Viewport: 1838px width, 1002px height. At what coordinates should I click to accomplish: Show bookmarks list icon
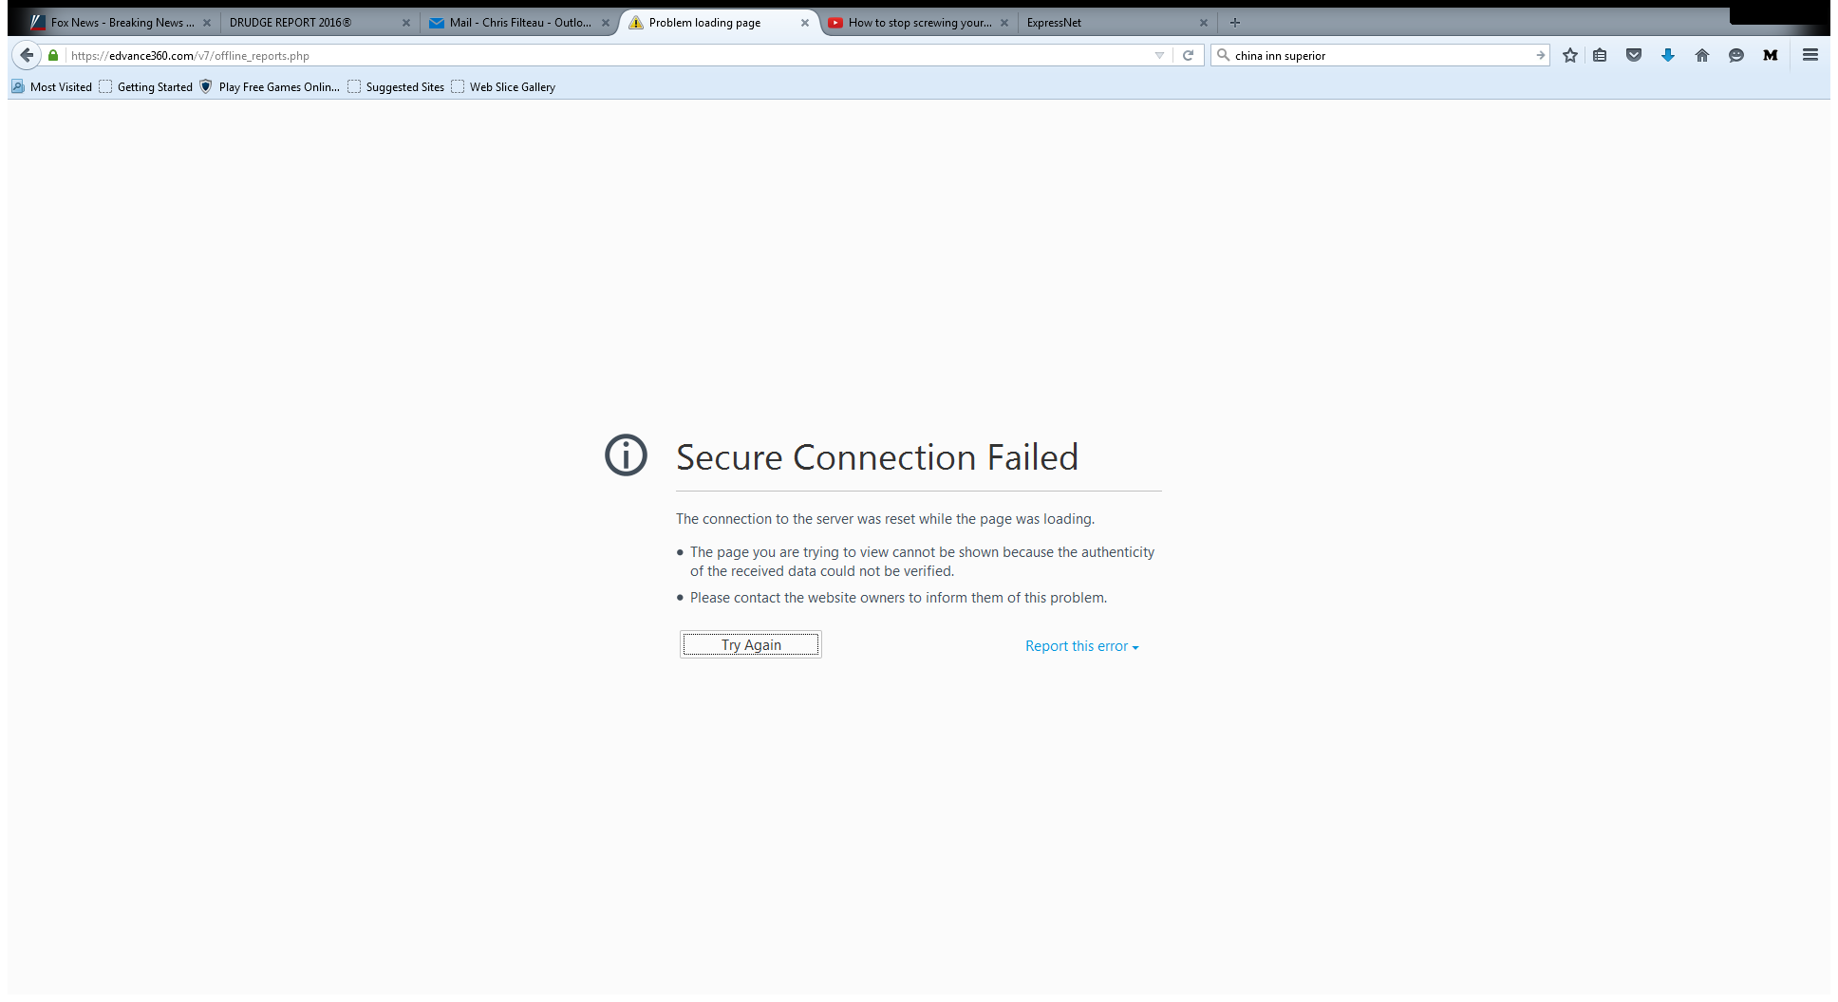click(1600, 55)
